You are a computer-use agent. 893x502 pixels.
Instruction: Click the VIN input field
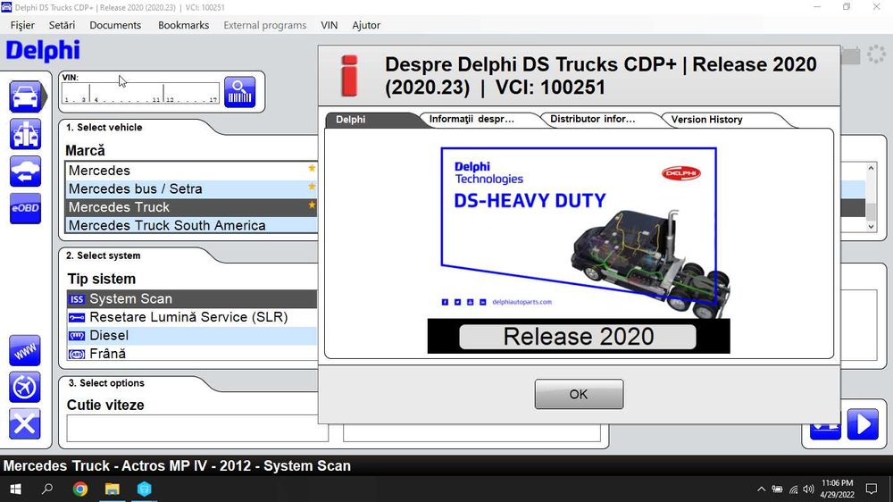click(x=140, y=93)
